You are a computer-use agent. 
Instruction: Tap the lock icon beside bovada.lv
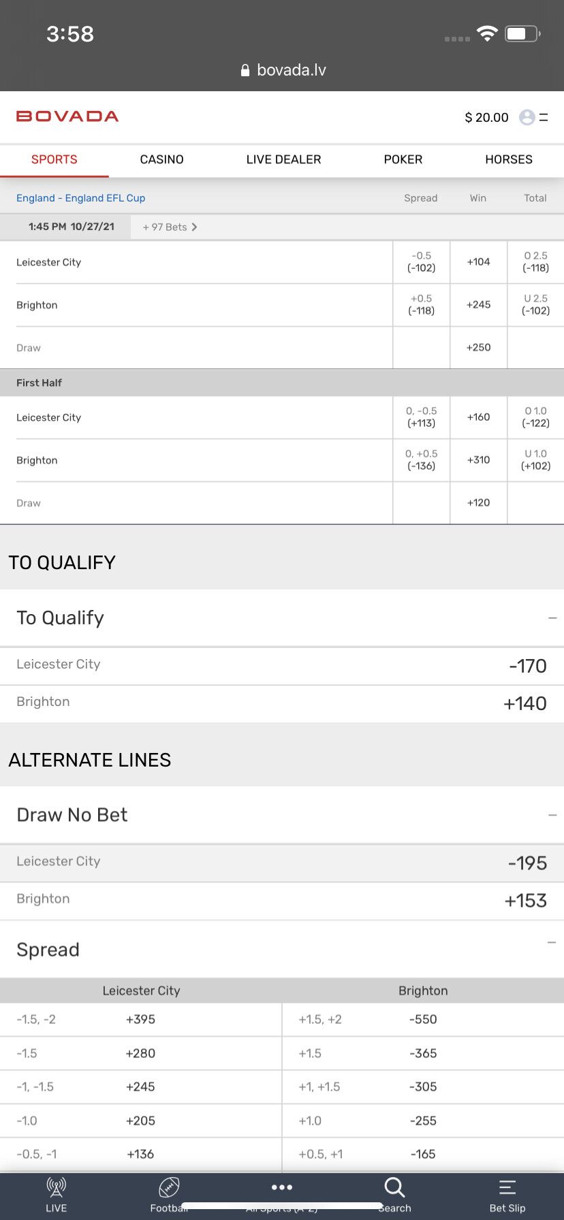tap(245, 70)
